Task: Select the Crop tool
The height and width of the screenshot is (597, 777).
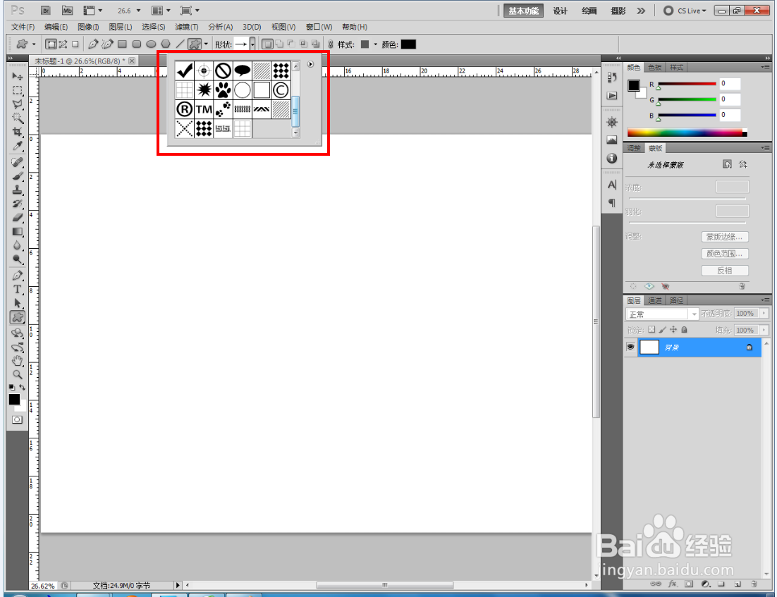Action: [x=18, y=133]
